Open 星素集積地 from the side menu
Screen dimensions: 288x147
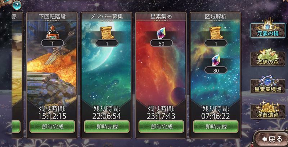coord(268,86)
